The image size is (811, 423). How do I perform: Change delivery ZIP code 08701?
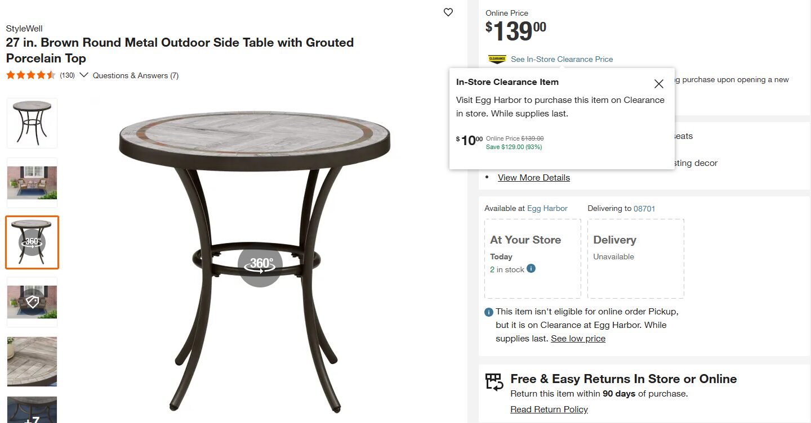point(644,208)
